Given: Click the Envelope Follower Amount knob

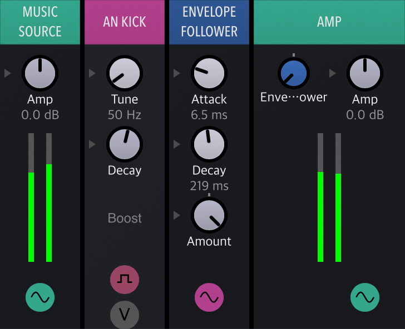Looking at the screenshot, I should 209,215.
